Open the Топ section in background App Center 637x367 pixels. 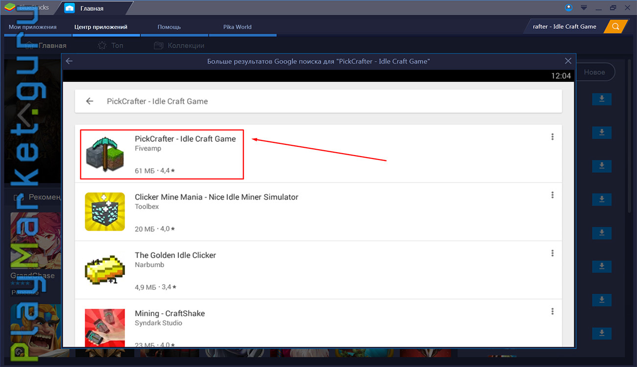click(x=111, y=46)
